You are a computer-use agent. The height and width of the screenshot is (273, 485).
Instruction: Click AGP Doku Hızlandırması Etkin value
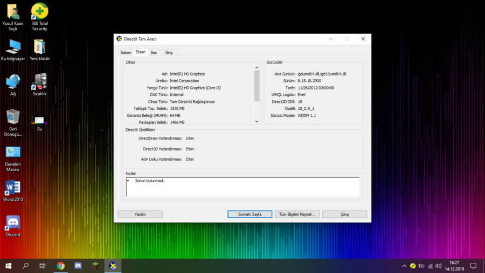(x=190, y=159)
